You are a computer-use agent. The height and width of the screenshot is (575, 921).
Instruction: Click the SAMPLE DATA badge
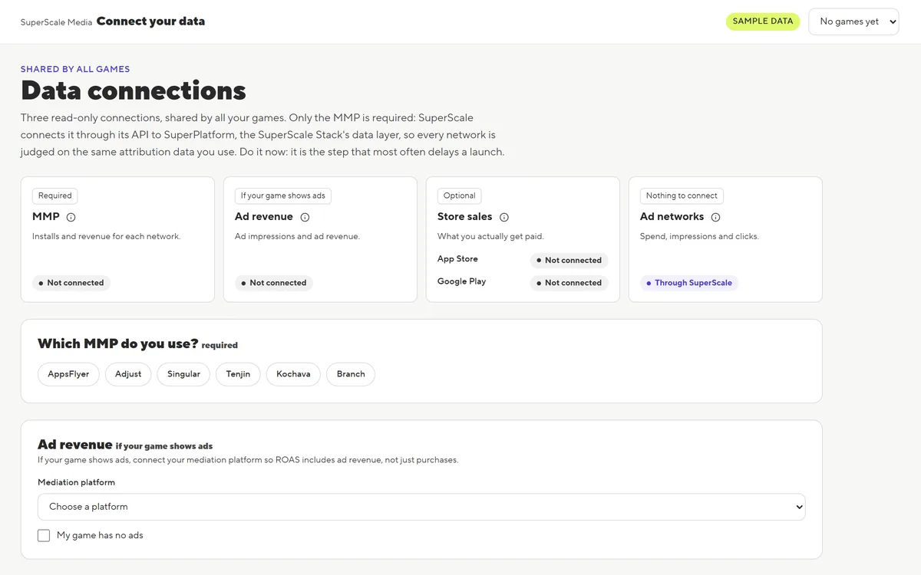[x=763, y=21]
